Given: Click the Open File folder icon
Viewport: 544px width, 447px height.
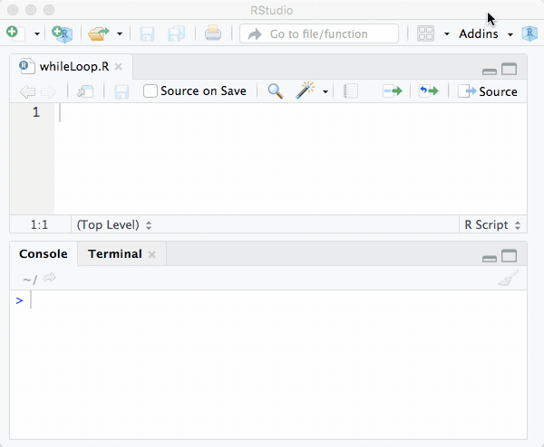Looking at the screenshot, I should pyautogui.click(x=98, y=33).
